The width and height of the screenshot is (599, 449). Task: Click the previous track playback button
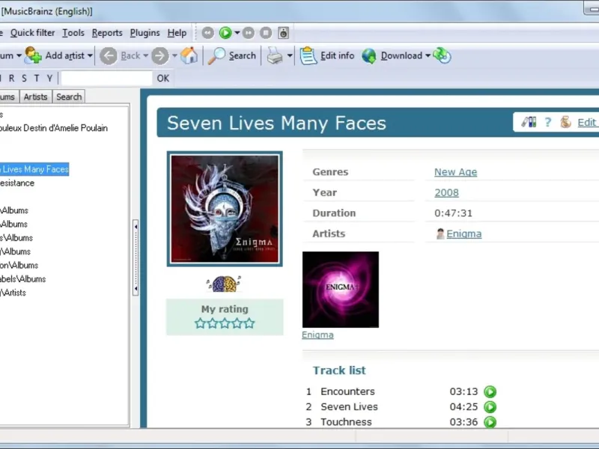pyautogui.click(x=208, y=33)
